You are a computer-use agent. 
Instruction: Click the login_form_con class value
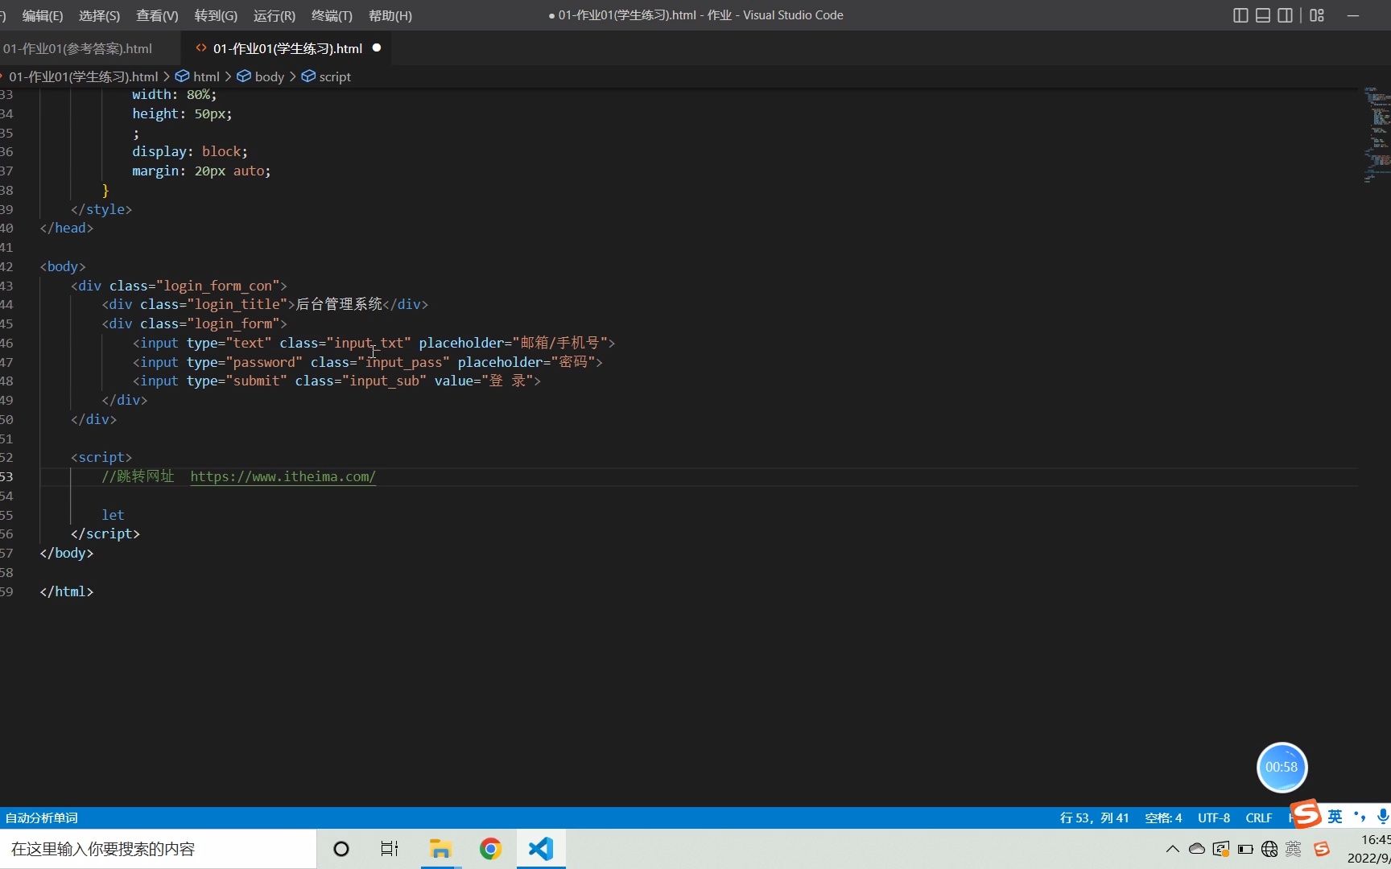tap(217, 286)
